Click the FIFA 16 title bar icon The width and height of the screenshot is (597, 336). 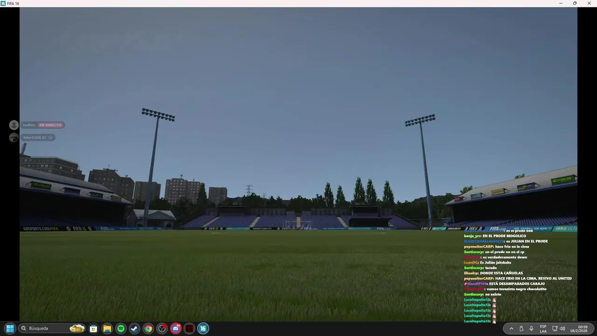point(3,3)
